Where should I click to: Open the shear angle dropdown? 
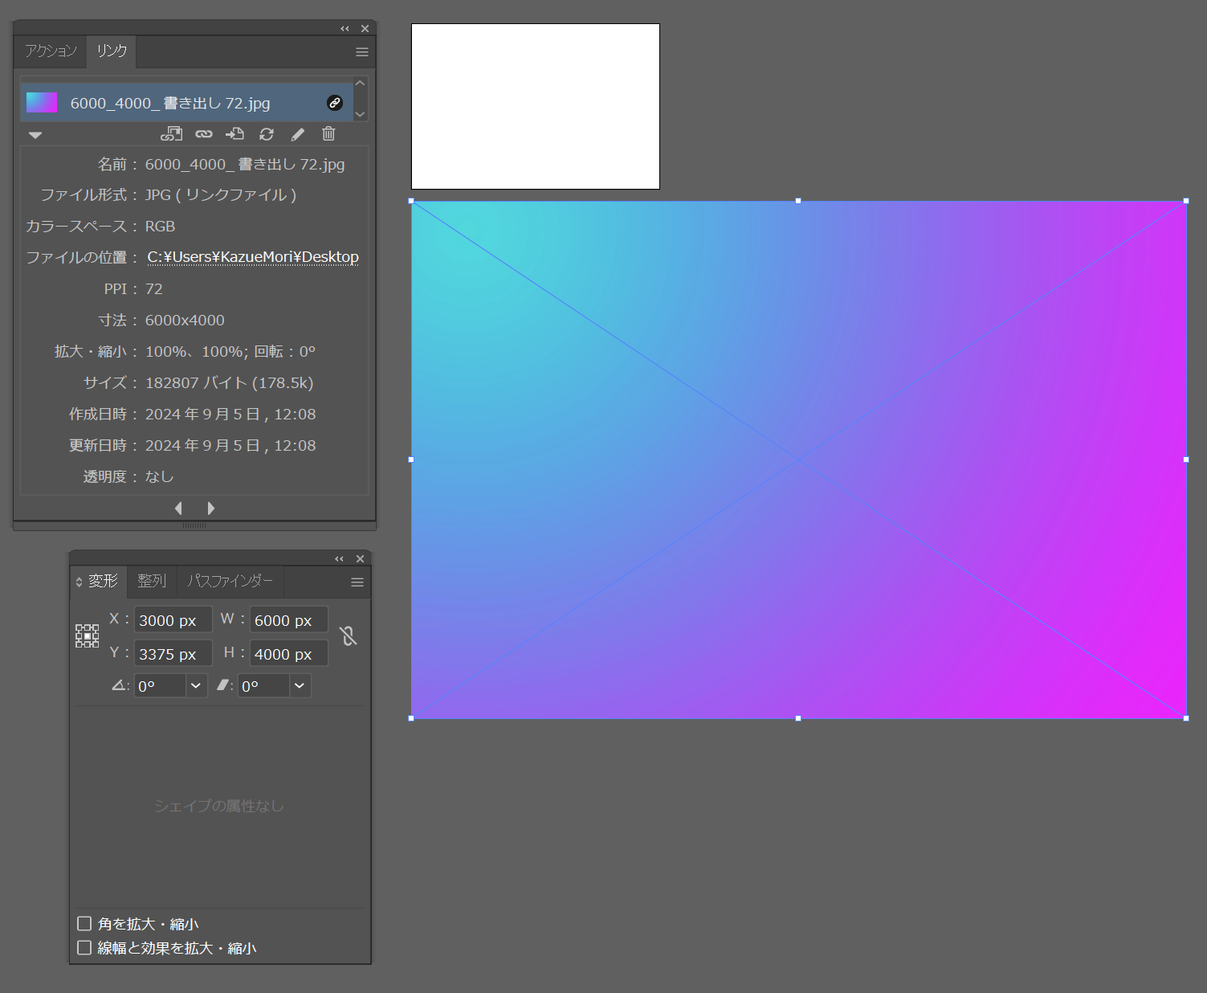[x=300, y=686]
